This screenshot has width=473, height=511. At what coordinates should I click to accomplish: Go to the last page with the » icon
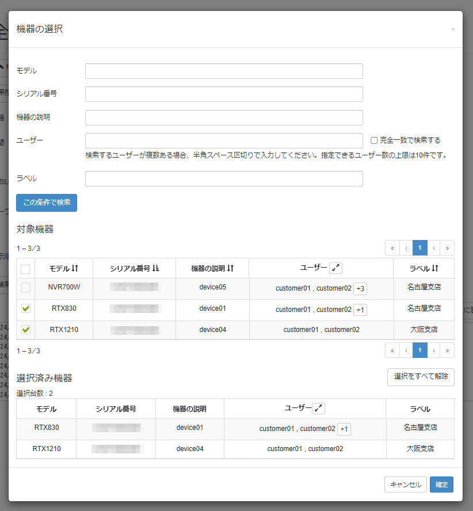pos(447,247)
